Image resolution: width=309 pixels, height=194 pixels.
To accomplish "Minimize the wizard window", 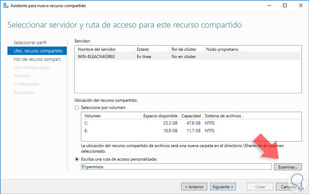I will point(269,5).
